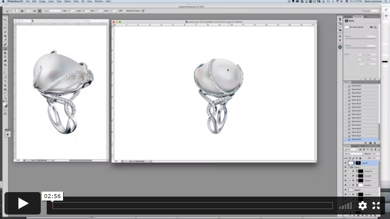390x219 pixels.
Task: Switch to the Channels tab
Action: [x=355, y=146]
